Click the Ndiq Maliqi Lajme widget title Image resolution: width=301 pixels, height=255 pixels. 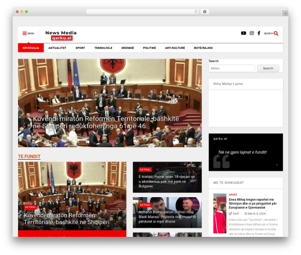[228, 84]
